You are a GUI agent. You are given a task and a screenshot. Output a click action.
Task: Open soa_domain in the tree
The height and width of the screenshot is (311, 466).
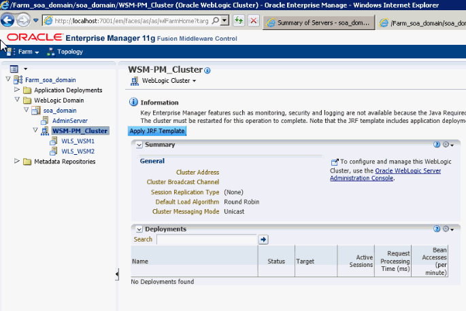tap(60, 111)
